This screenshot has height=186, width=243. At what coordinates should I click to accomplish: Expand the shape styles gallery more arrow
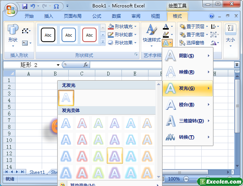point(103,42)
